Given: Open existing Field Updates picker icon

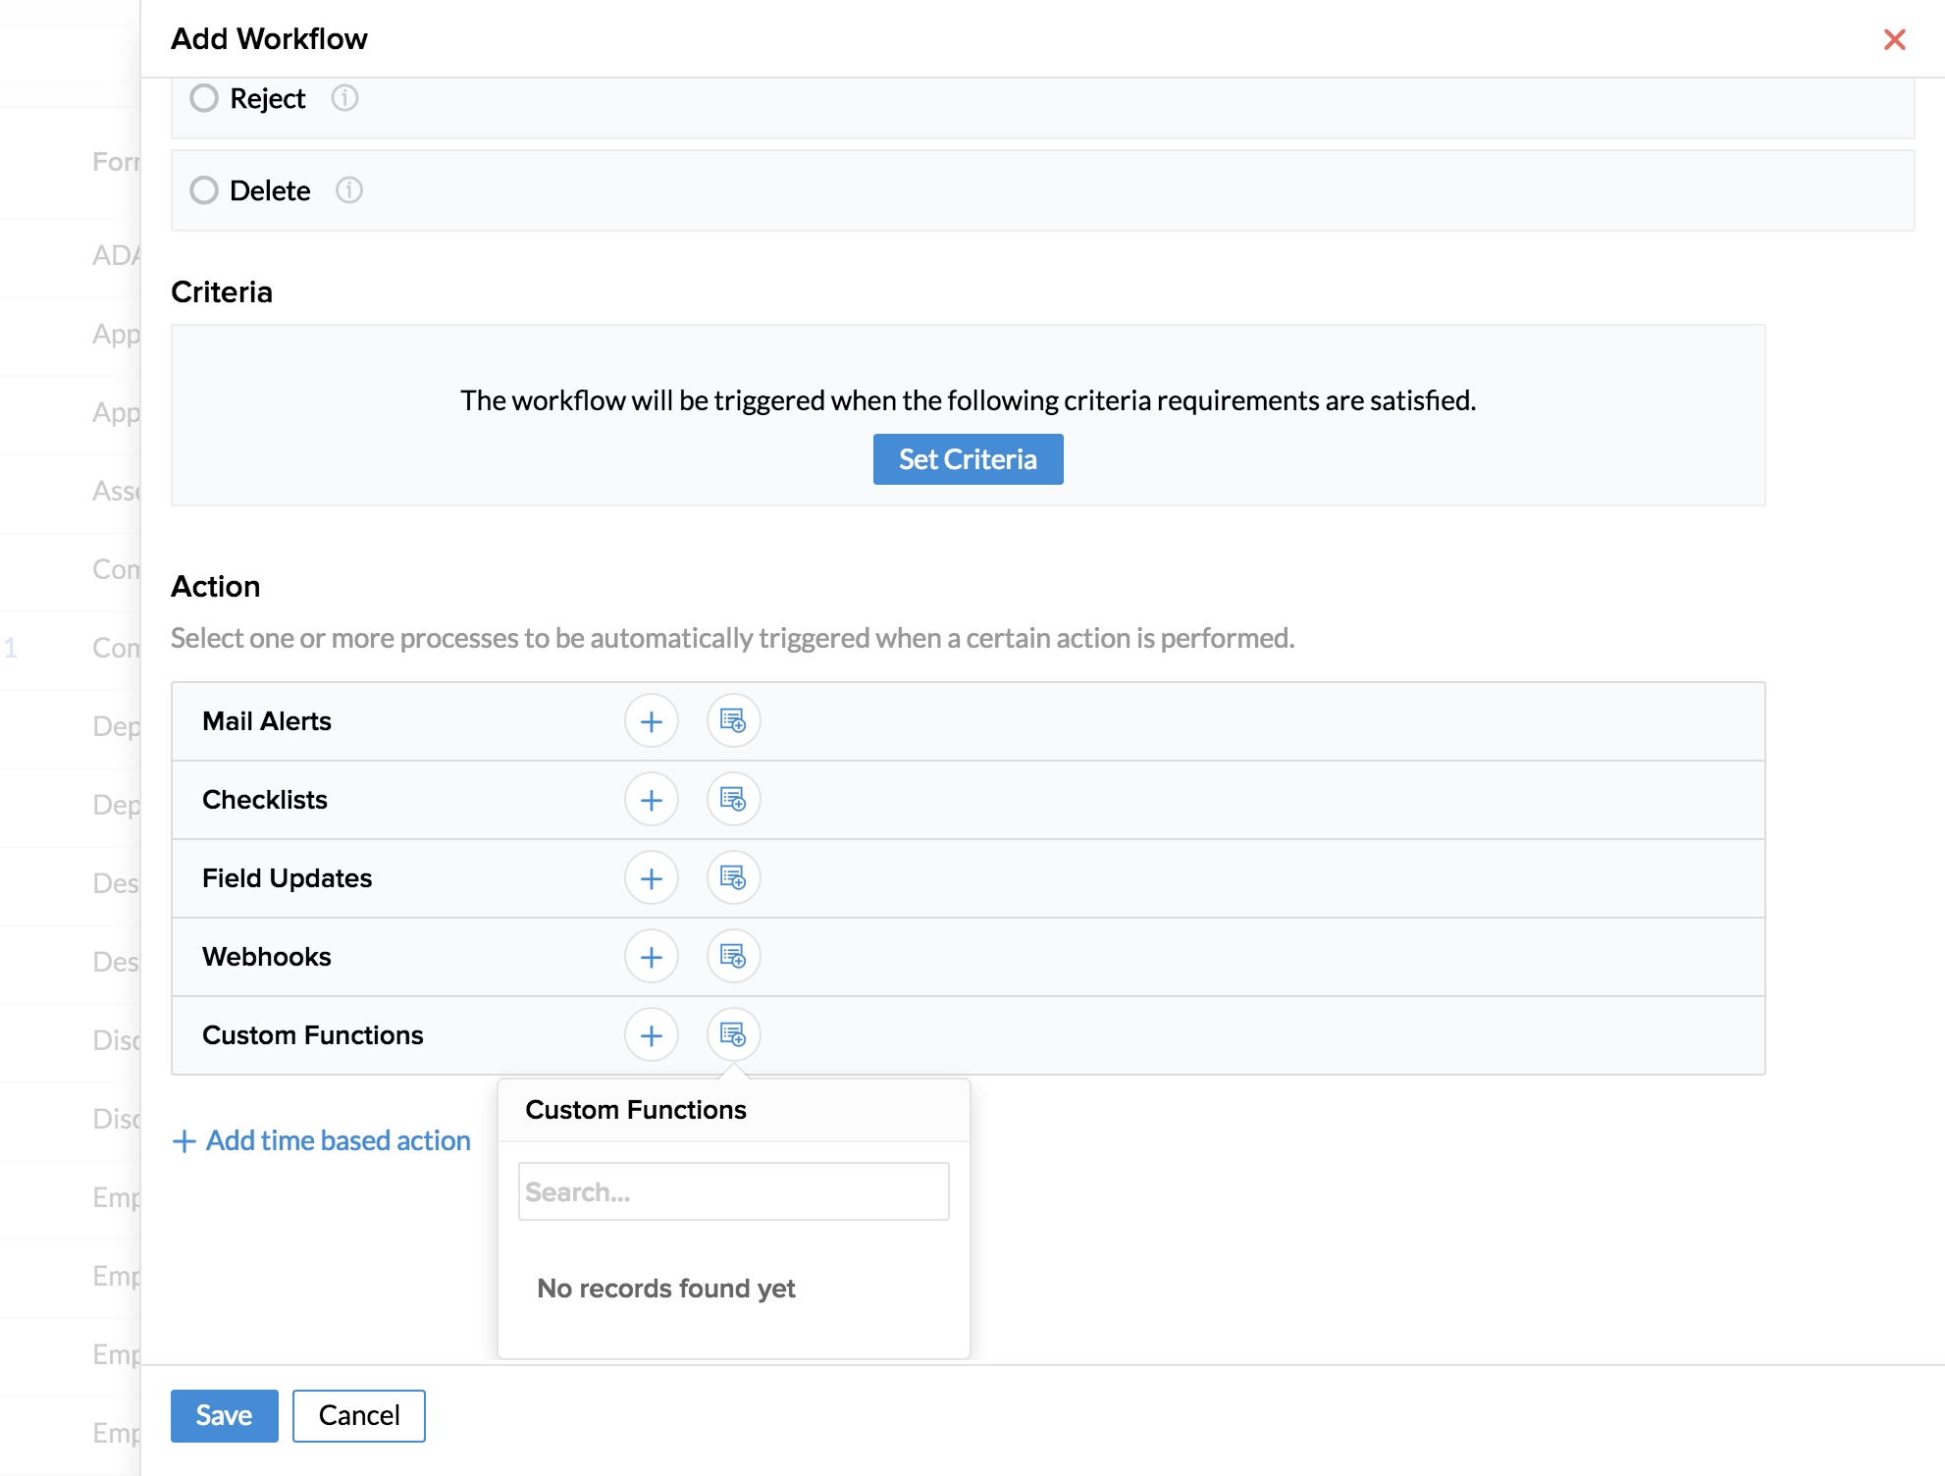Looking at the screenshot, I should (x=733, y=878).
